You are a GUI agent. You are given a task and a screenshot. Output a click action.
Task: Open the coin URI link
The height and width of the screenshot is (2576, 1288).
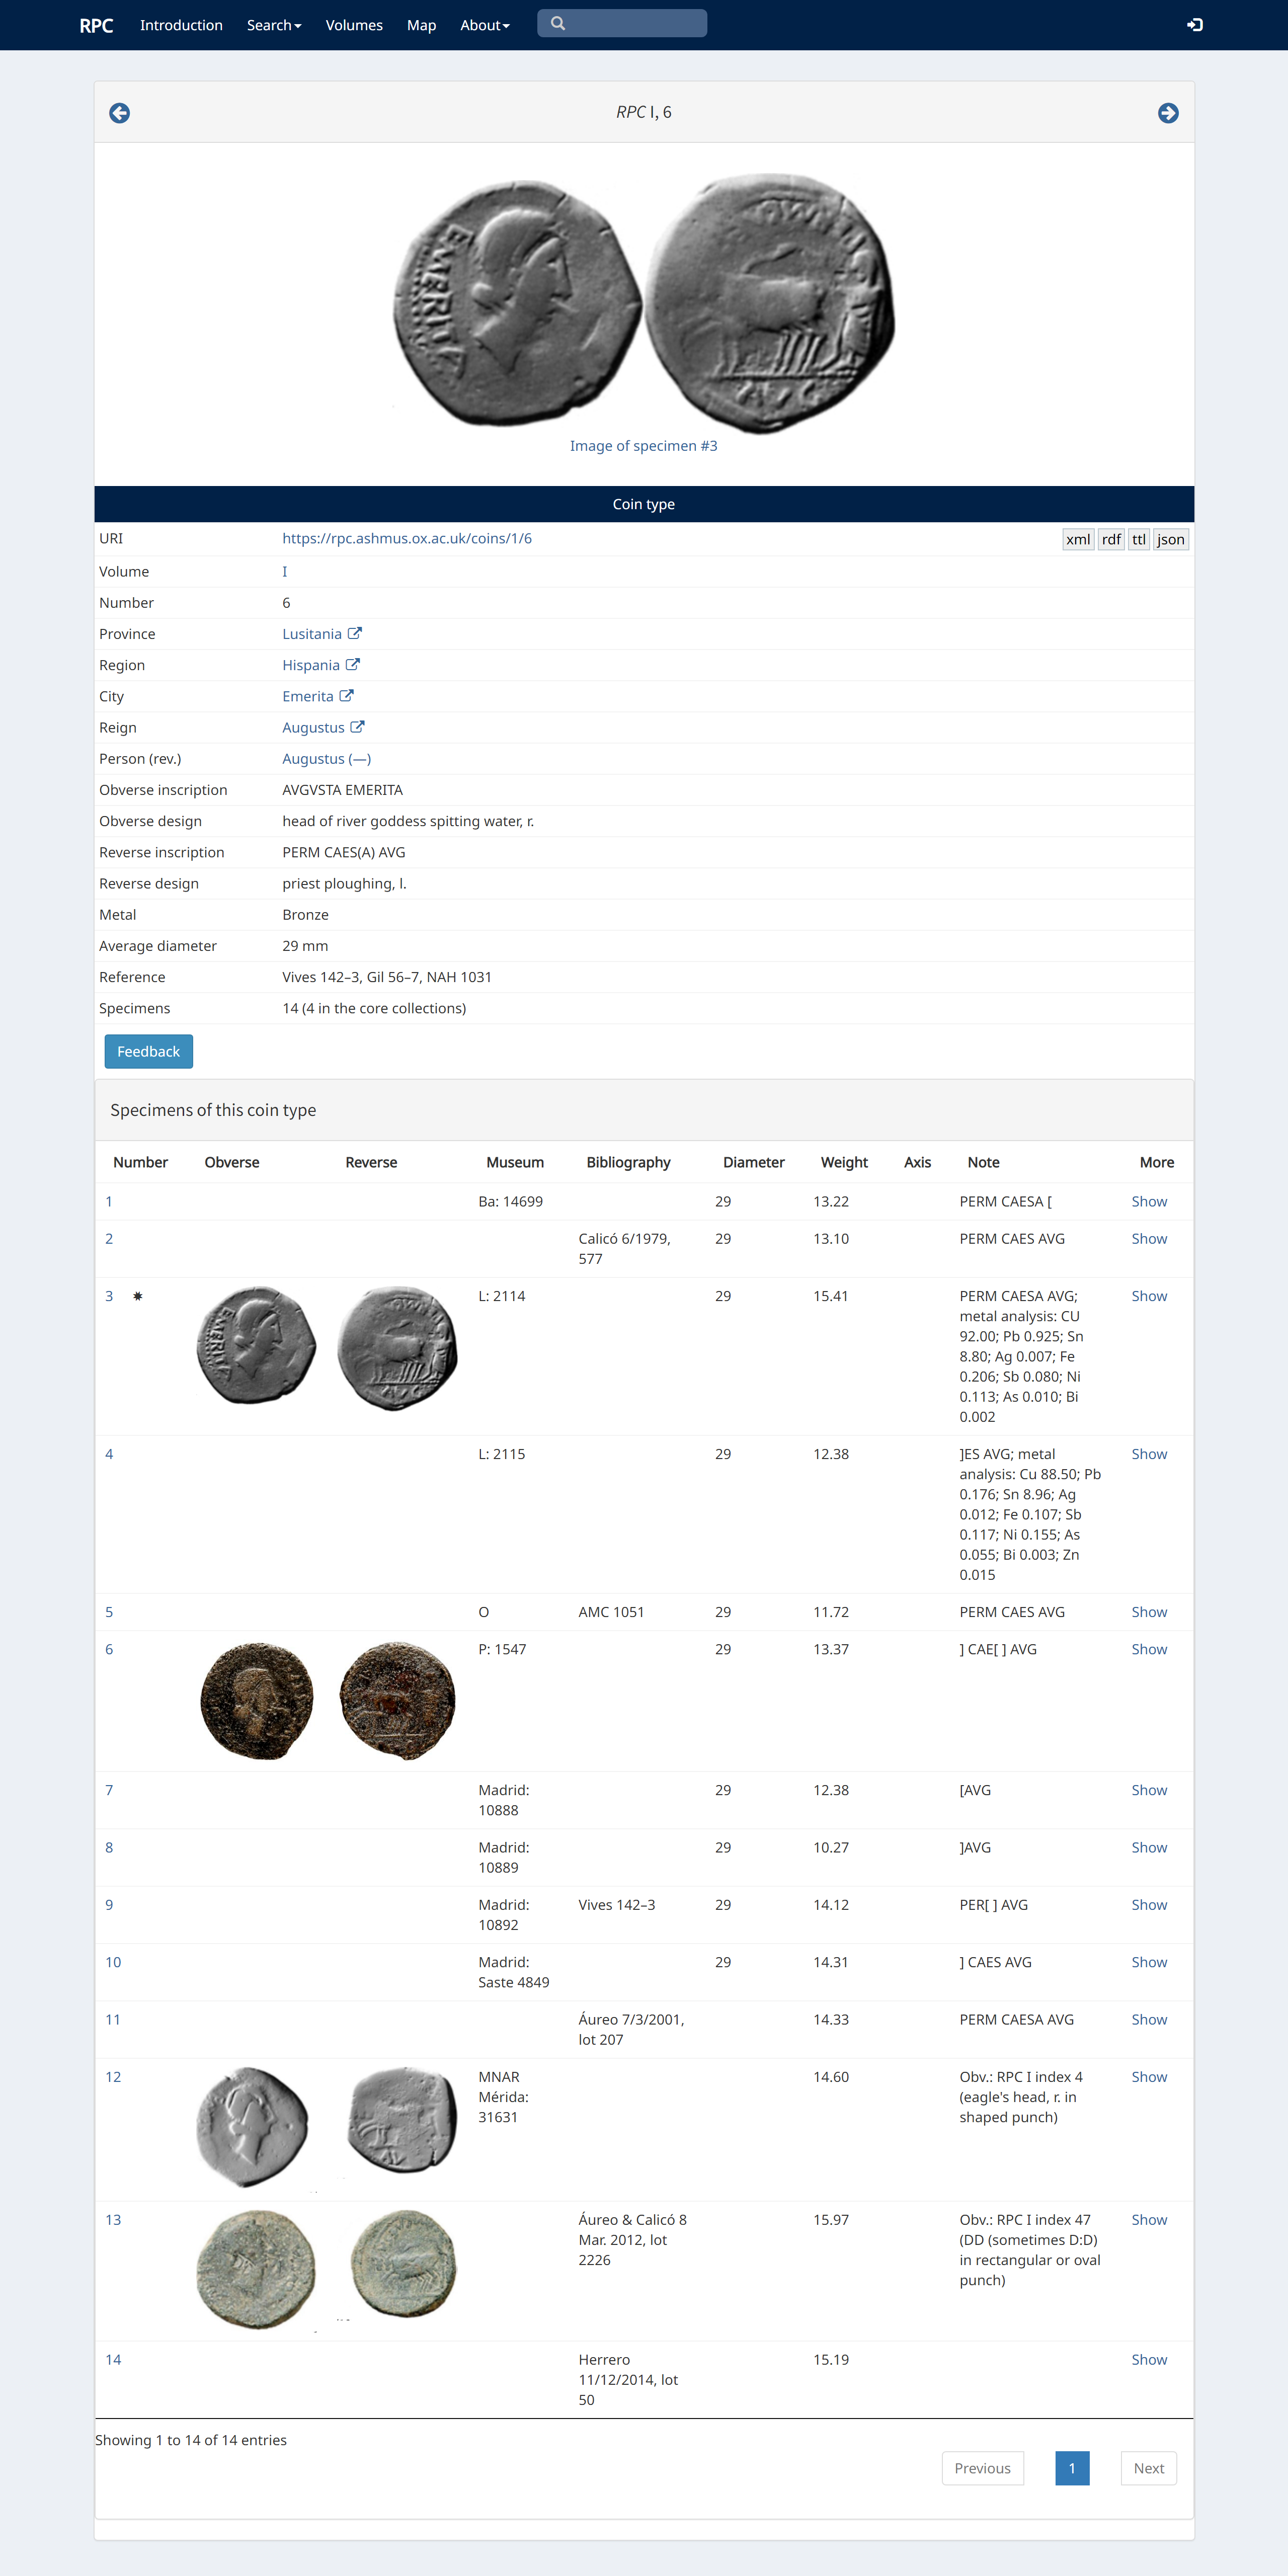pyautogui.click(x=407, y=538)
